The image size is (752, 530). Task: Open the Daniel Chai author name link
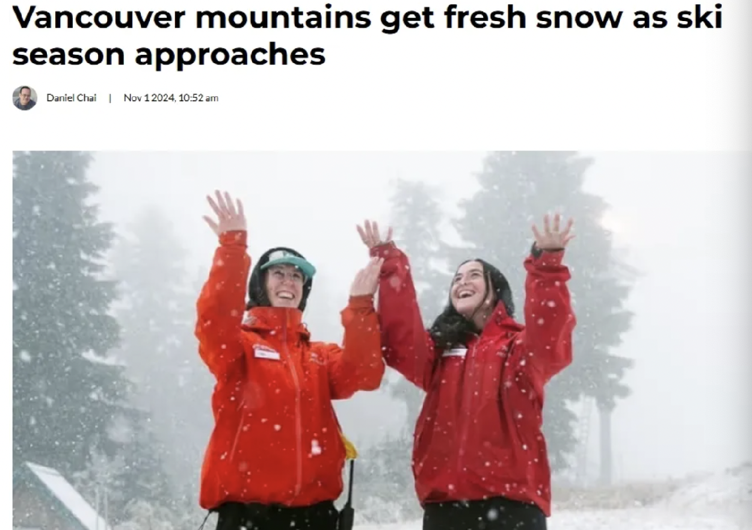pyautogui.click(x=71, y=98)
